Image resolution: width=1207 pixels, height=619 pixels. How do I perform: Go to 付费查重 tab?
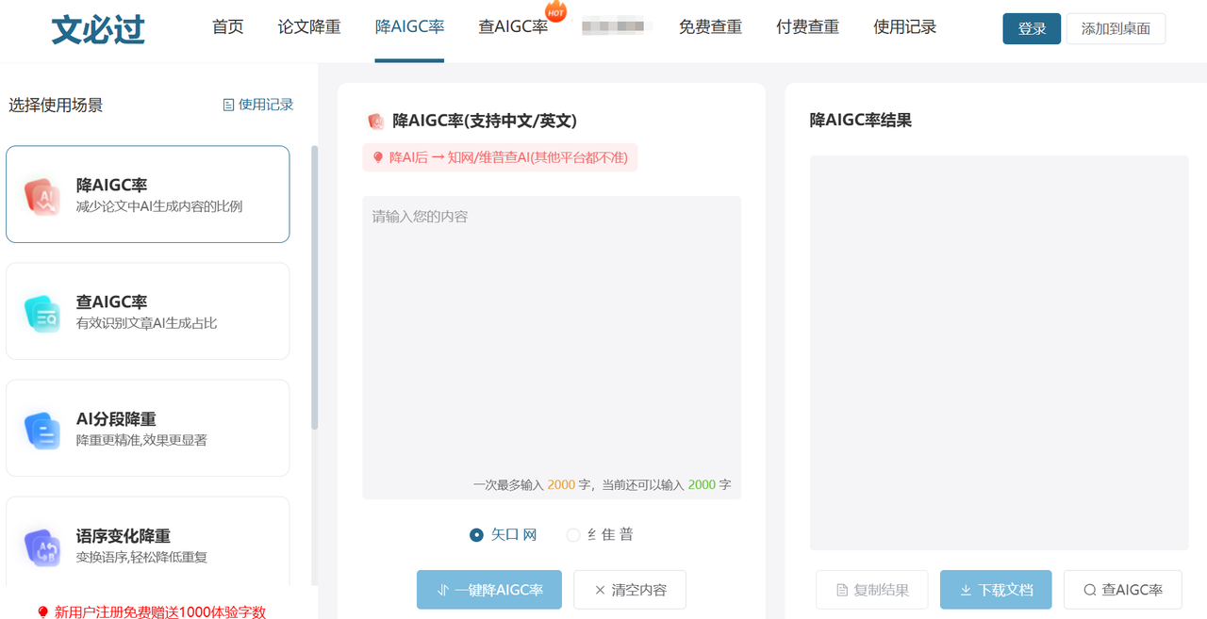(x=807, y=27)
